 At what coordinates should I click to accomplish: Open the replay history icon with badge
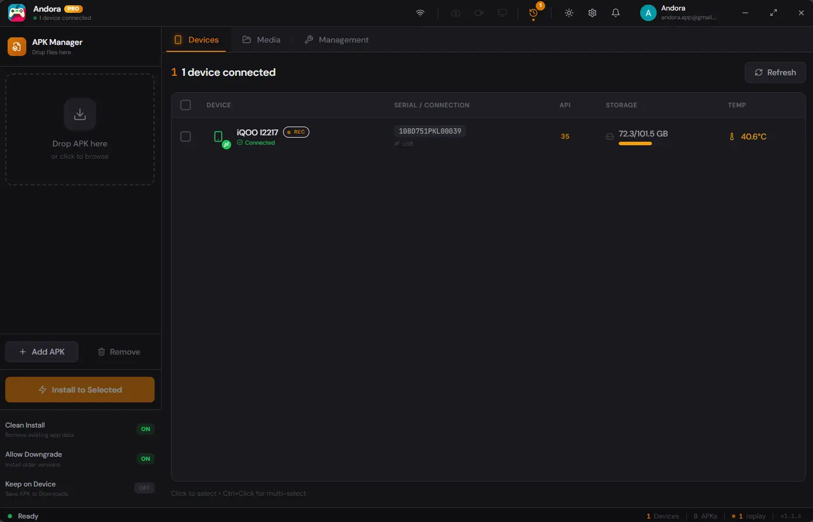coord(533,13)
